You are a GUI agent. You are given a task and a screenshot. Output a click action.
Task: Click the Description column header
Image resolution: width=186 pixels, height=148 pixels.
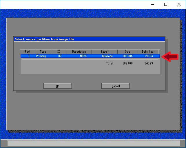79,52
